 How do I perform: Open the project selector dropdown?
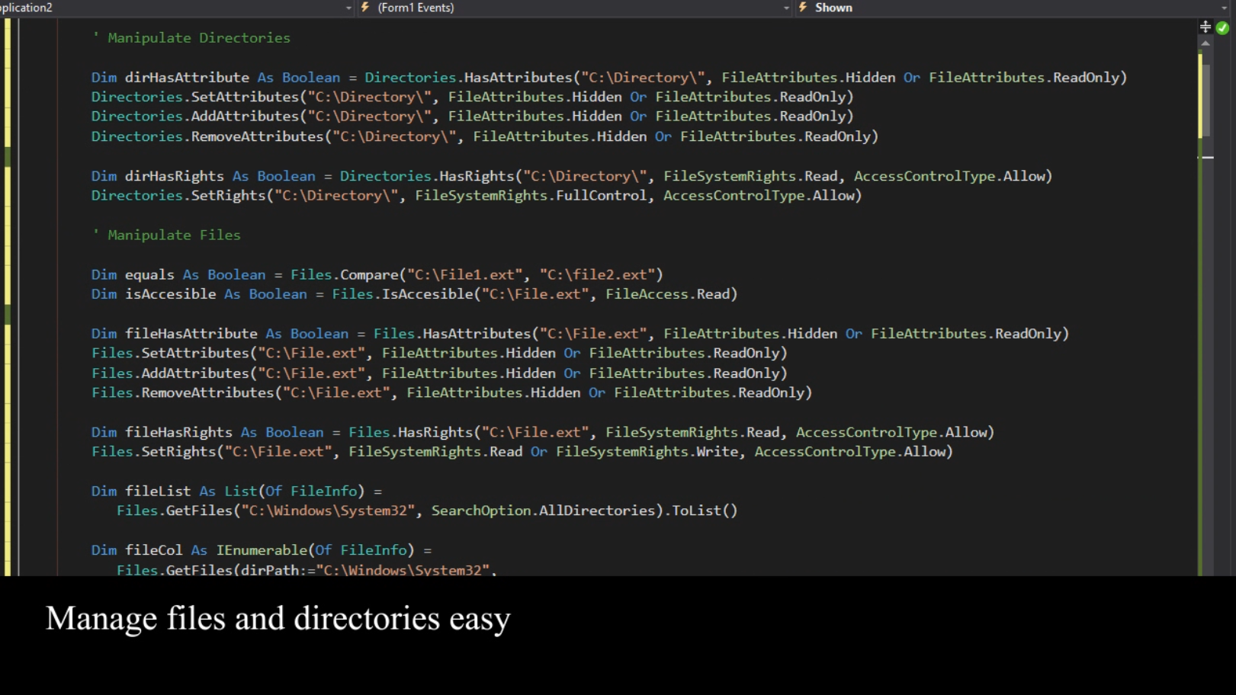tap(349, 8)
